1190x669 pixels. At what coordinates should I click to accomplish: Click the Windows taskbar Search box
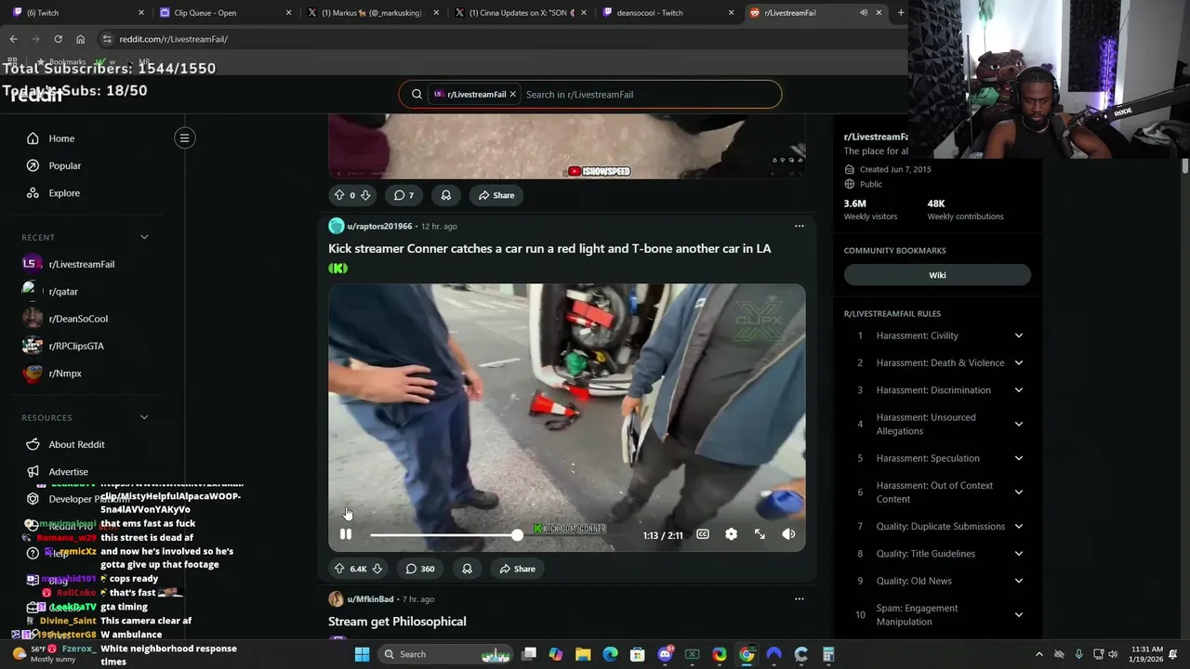pyautogui.click(x=445, y=654)
